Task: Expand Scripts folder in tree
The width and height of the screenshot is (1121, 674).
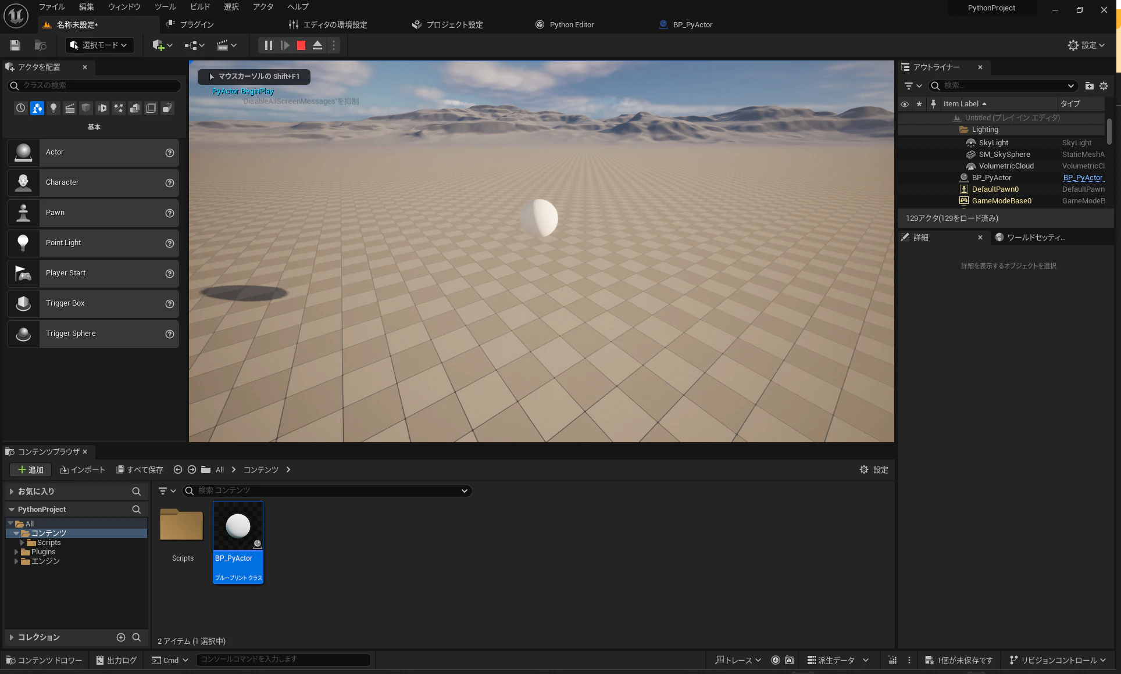Action: click(23, 543)
